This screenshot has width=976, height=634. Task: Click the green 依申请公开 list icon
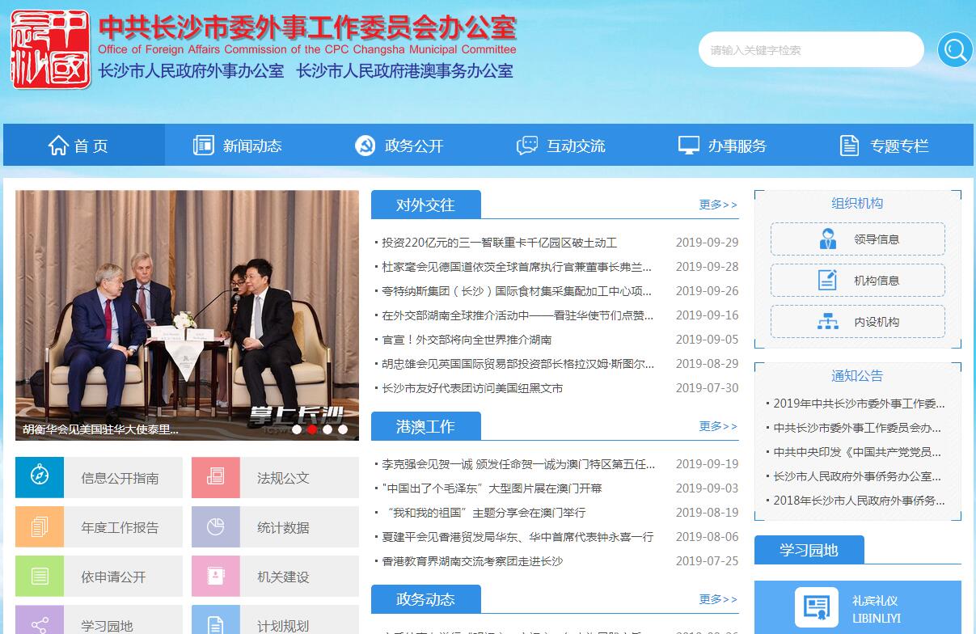39,577
